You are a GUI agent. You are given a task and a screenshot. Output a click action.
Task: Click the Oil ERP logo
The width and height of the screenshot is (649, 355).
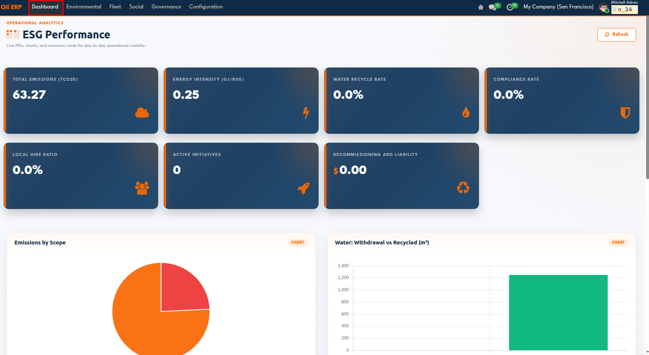(x=11, y=7)
